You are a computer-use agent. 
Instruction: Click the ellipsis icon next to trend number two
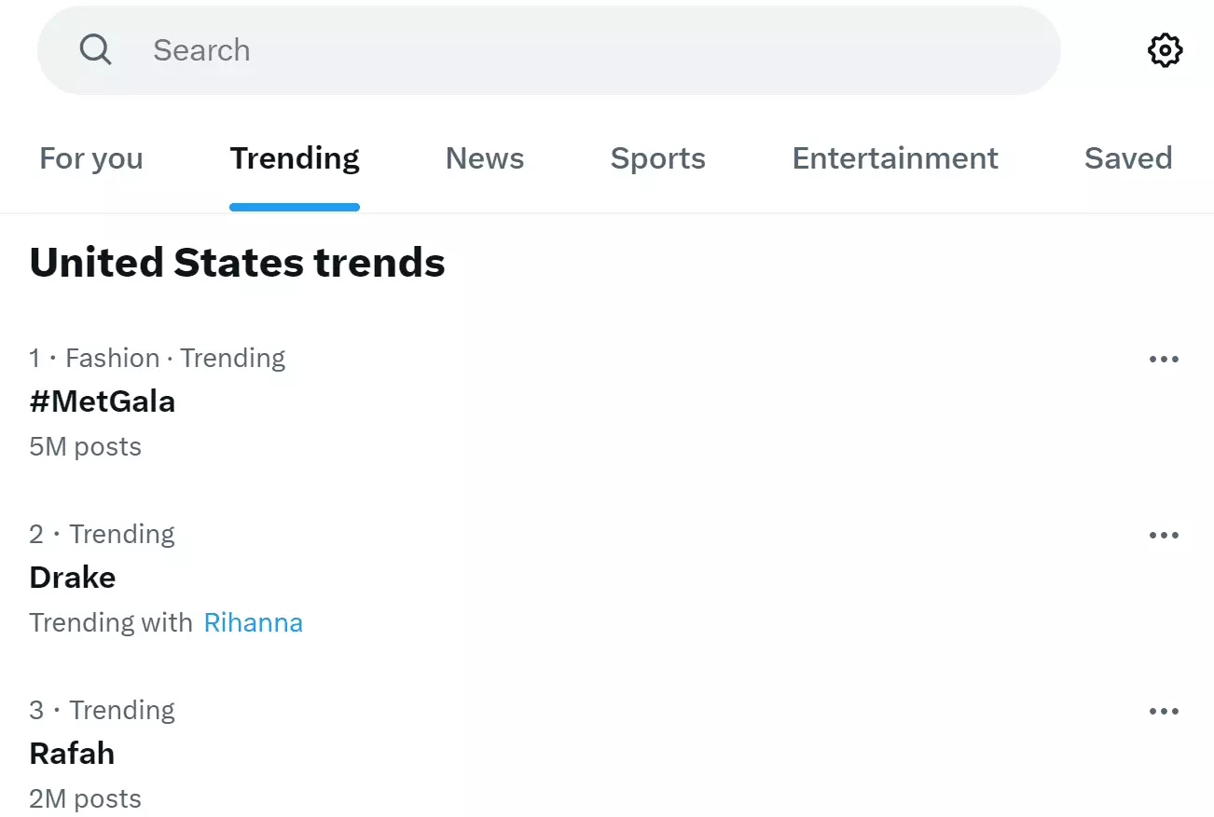pyautogui.click(x=1164, y=534)
